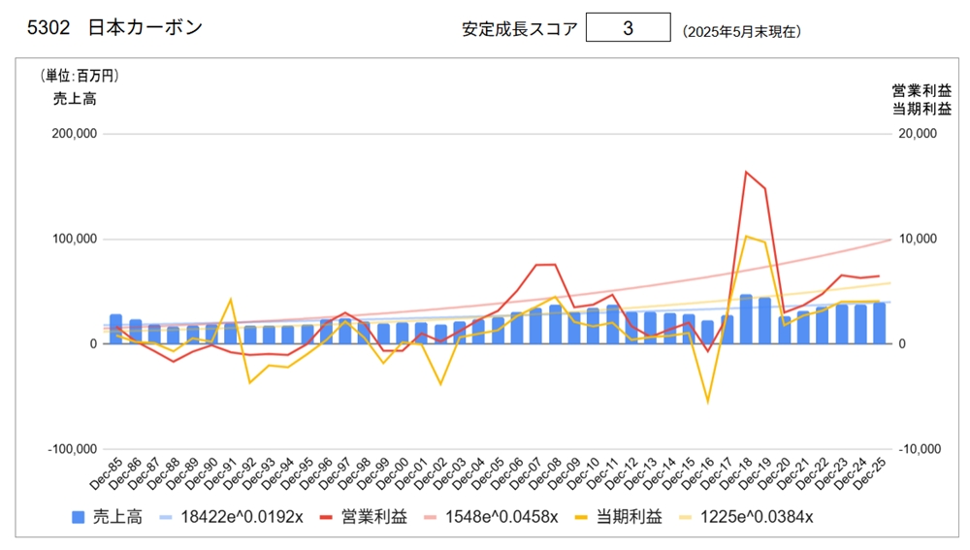Screen dimensions: 970x550
Task: Click the 安定成長スコア label
Action: click(520, 29)
